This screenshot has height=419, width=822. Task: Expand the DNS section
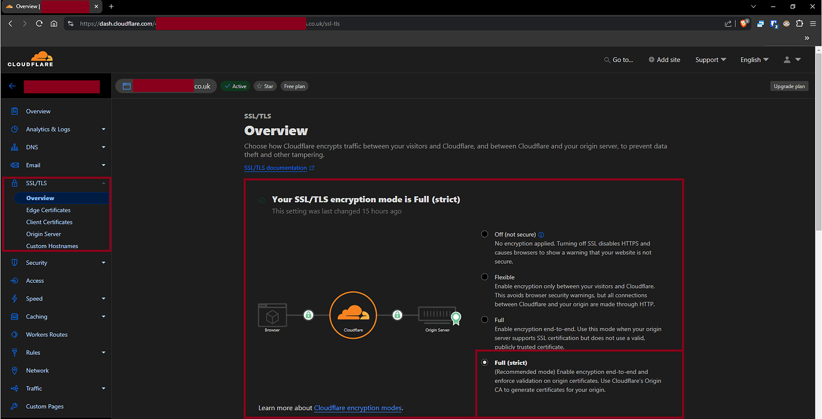pos(104,147)
